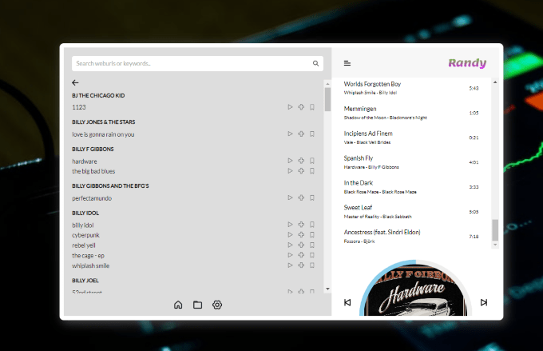Open artist BILLY GIBBONS AND THE BFG'S
This screenshot has height=351, width=543.
point(110,186)
